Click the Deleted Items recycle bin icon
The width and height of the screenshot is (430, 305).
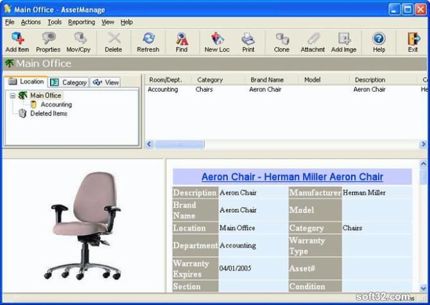22,113
